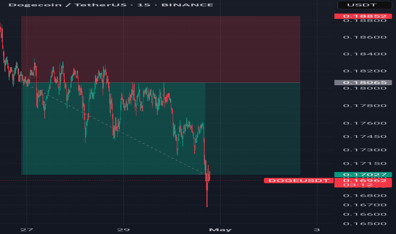Click the 0.17150 price axis value
This screenshot has height=234, width=396.
[x=365, y=163]
